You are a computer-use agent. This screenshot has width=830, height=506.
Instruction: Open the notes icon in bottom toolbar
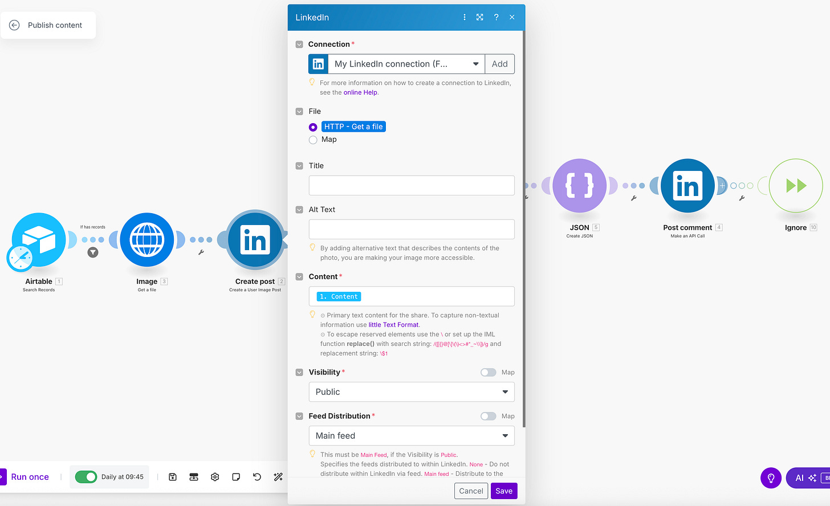click(x=236, y=477)
